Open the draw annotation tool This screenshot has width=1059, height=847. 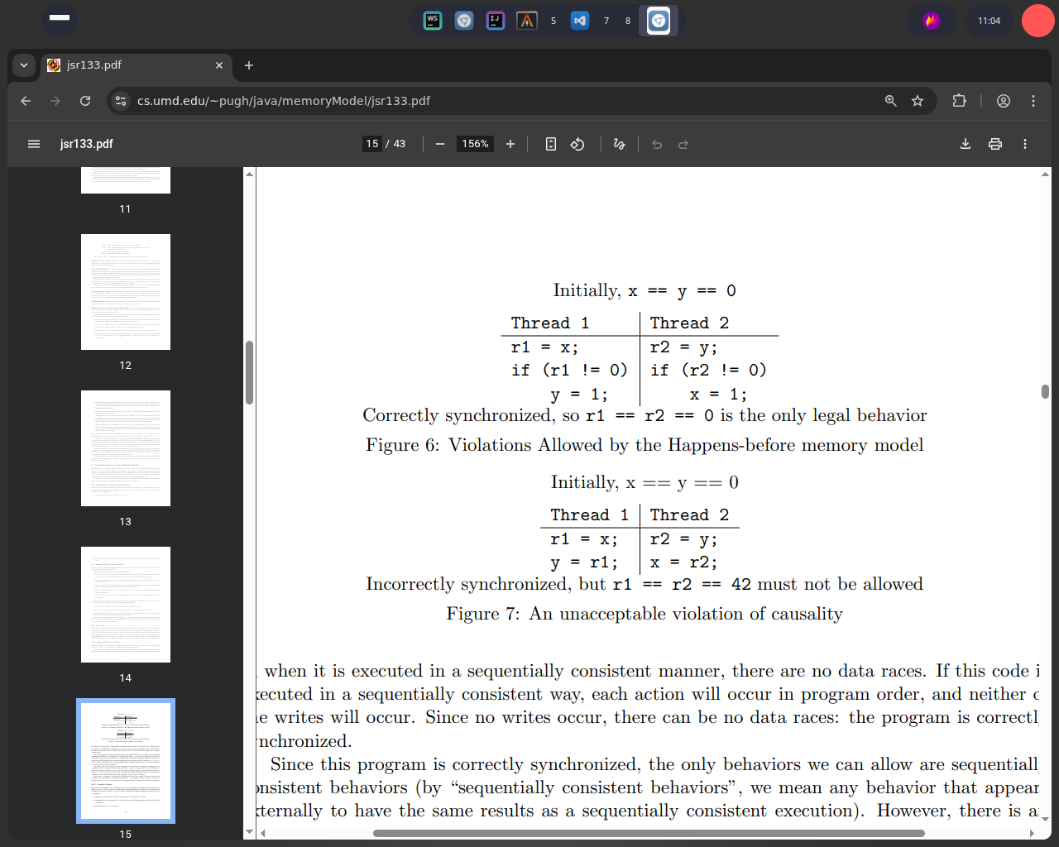pos(619,144)
